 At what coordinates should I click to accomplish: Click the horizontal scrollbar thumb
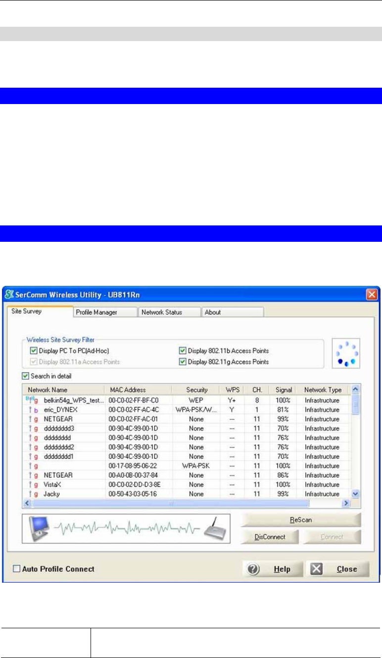click(x=171, y=502)
